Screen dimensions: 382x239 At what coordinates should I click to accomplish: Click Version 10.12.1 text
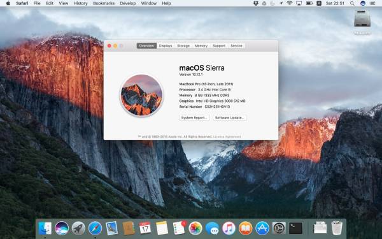click(x=191, y=75)
